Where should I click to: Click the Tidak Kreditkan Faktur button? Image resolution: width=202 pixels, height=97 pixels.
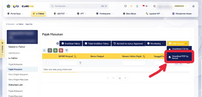pos(97,43)
